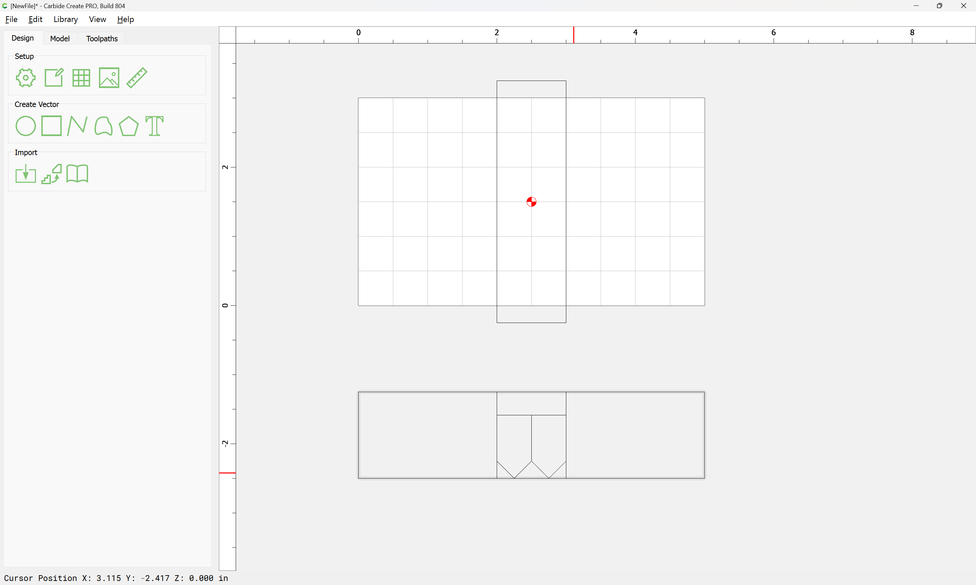
Task: Click the Import file icon
Action: pyautogui.click(x=26, y=174)
